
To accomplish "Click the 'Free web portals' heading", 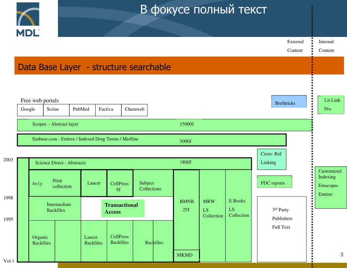I will click(x=40, y=101).
